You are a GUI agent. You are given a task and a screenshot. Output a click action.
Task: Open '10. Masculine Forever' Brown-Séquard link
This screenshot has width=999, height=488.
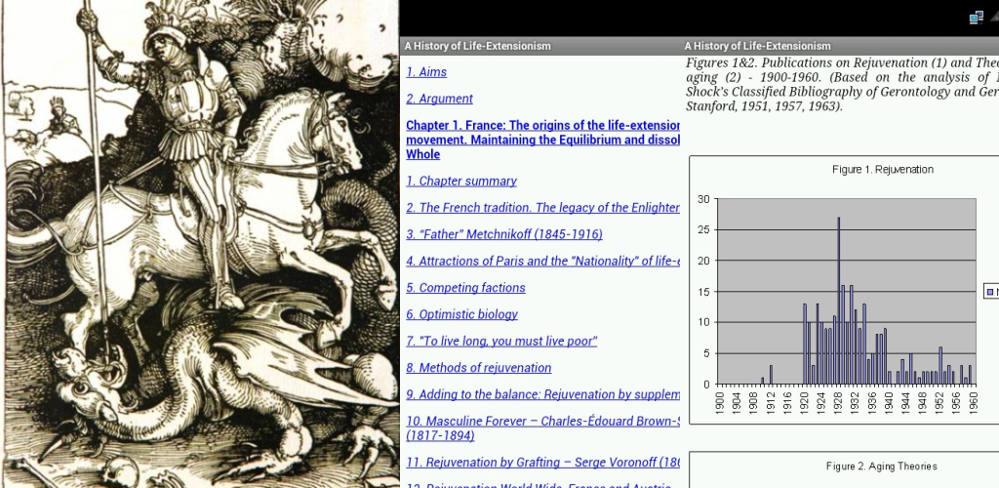tap(542, 428)
